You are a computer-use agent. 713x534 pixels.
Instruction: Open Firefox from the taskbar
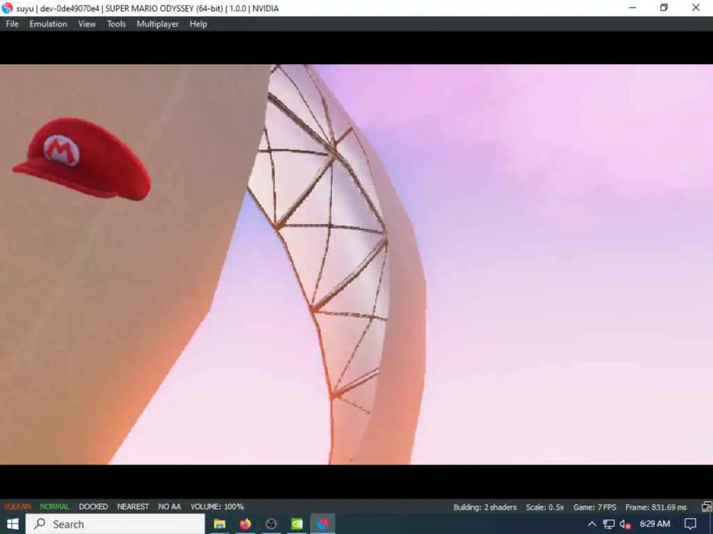[246, 524]
